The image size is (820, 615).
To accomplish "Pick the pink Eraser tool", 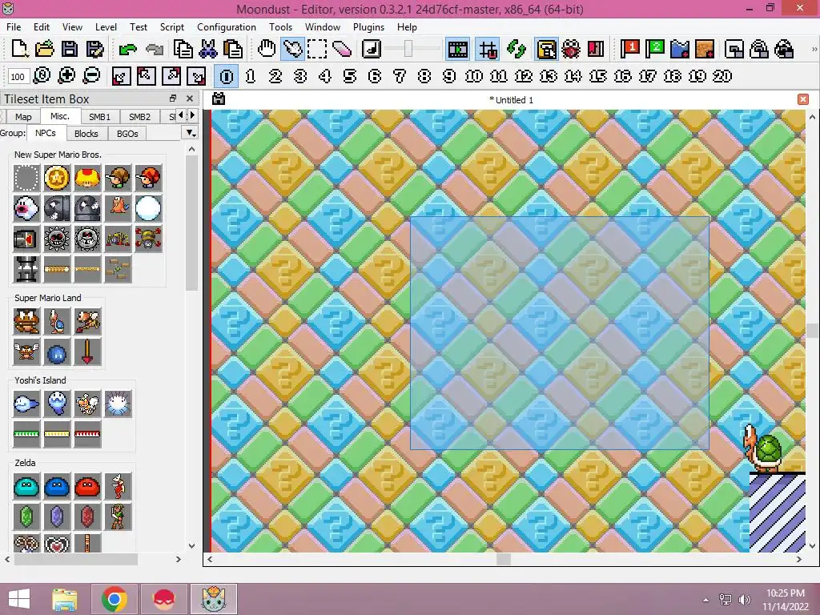I will [342, 49].
